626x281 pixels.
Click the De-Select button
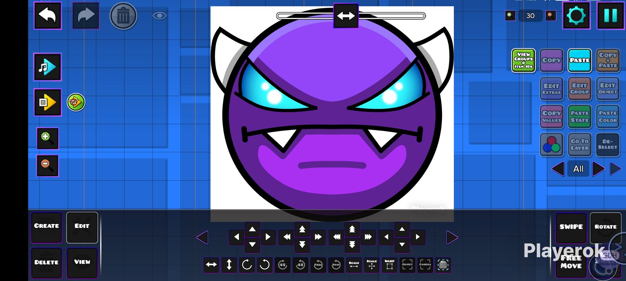(608, 145)
